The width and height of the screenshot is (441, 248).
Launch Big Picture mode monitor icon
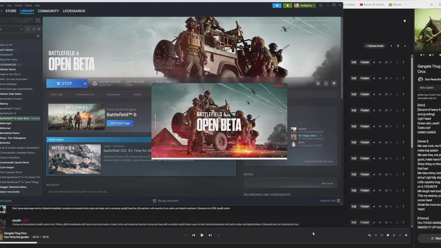pyautogui.click(x=320, y=6)
